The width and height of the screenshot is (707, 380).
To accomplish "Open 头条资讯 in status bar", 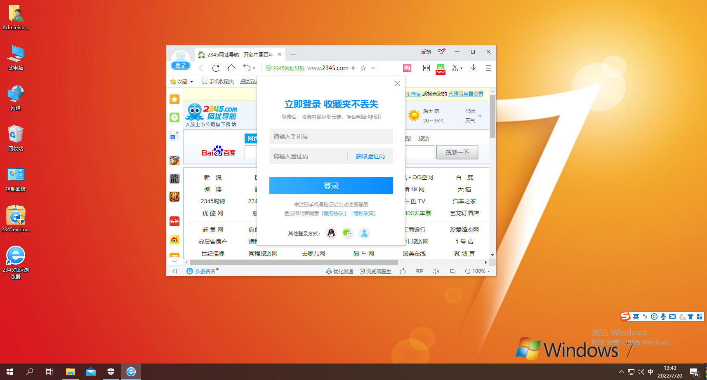I will coord(202,271).
